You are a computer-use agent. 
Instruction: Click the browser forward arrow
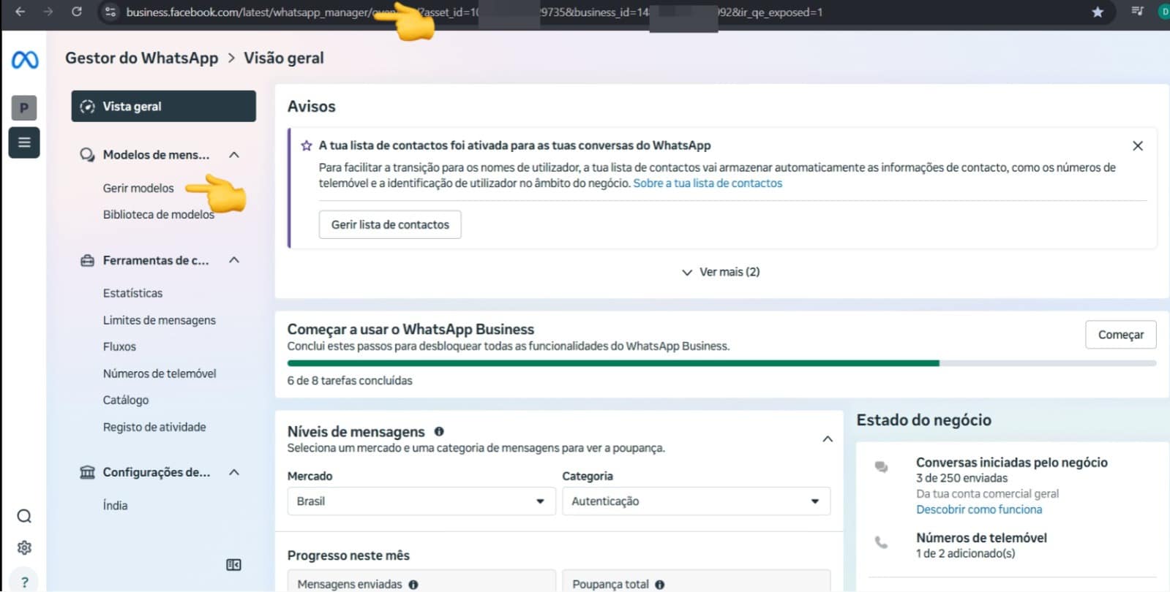click(x=48, y=12)
